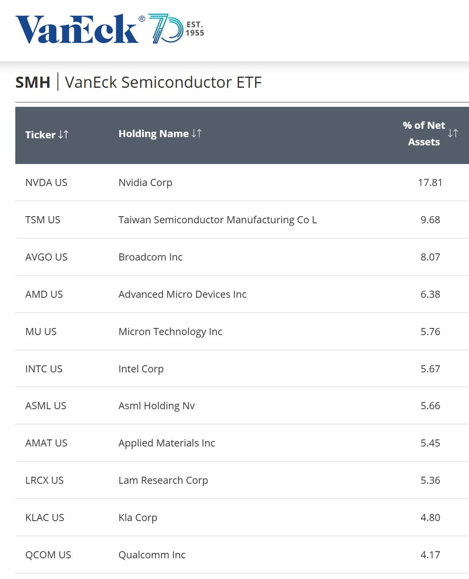Select the AMD US ticker
This screenshot has width=469, height=579.
tap(44, 294)
